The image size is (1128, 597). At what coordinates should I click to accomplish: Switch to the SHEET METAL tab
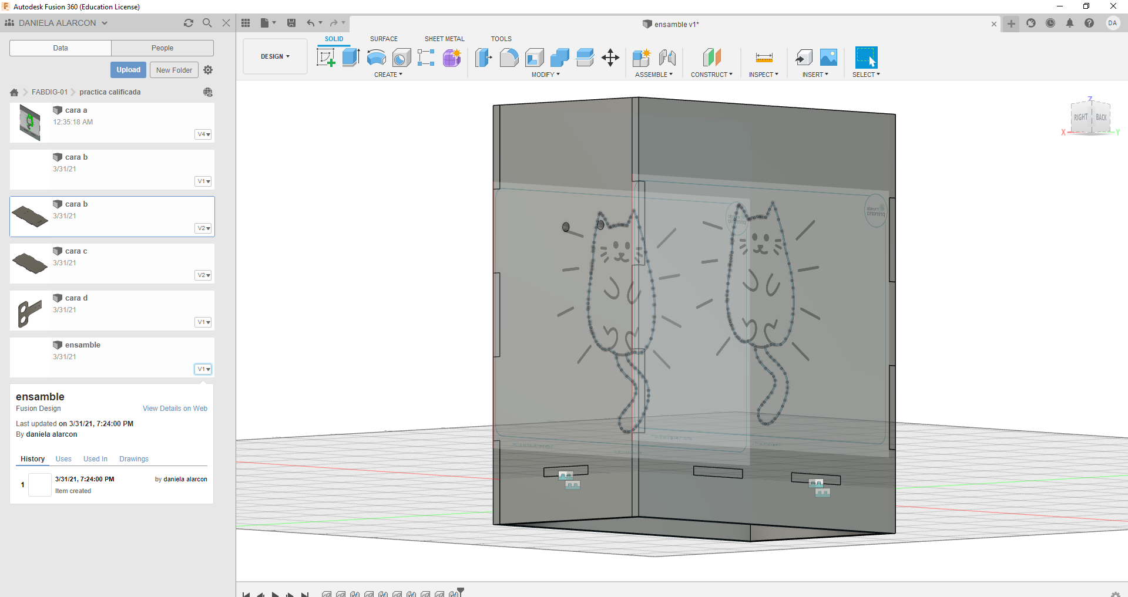445,39
